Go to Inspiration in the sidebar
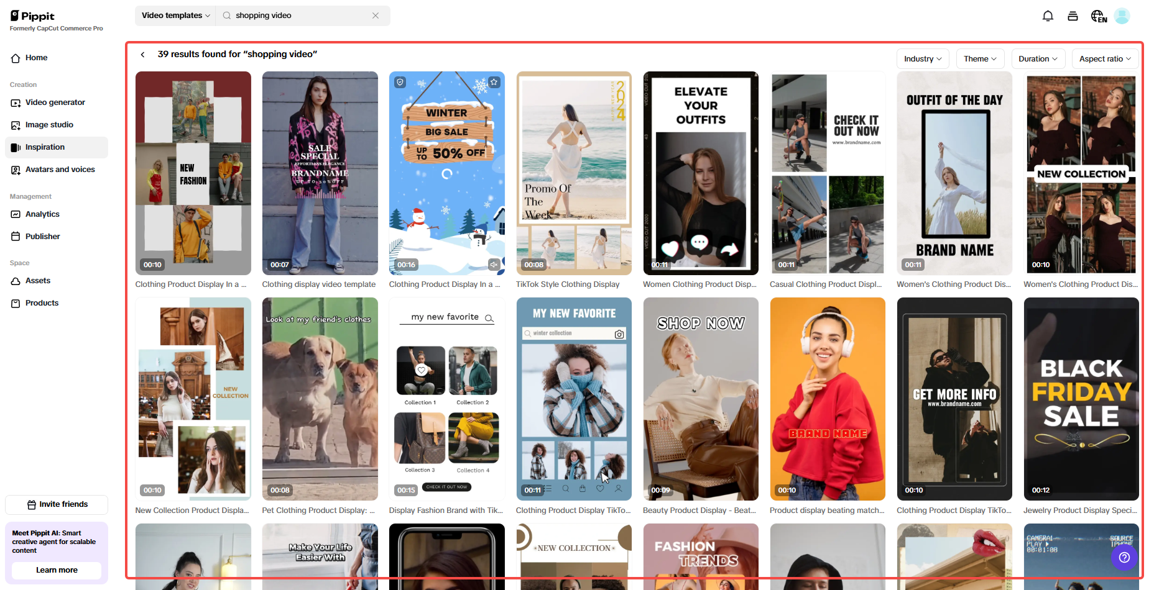Screen dimensions: 1154x590 pyautogui.click(x=57, y=147)
